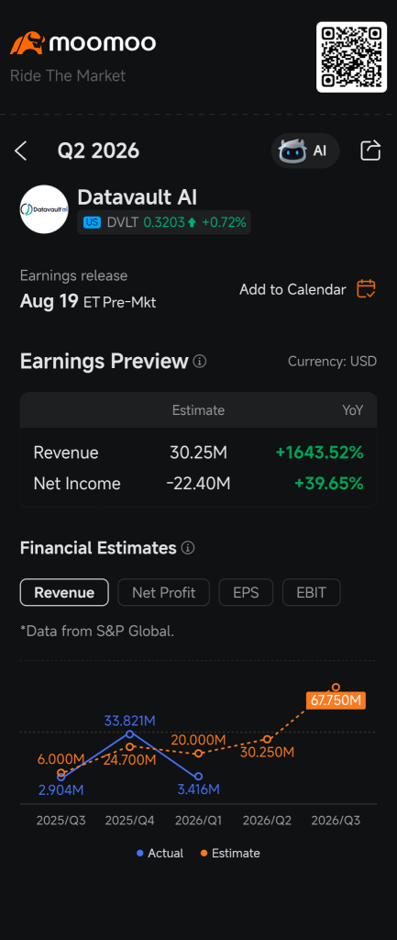Tap the back arrow beside Q2 2026

(x=21, y=151)
